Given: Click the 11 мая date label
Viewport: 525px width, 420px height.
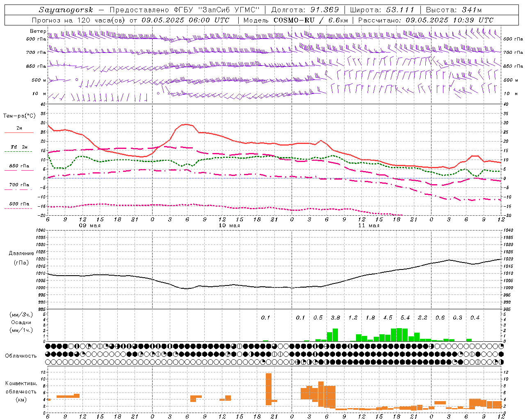Looking at the screenshot, I should 369,226.
